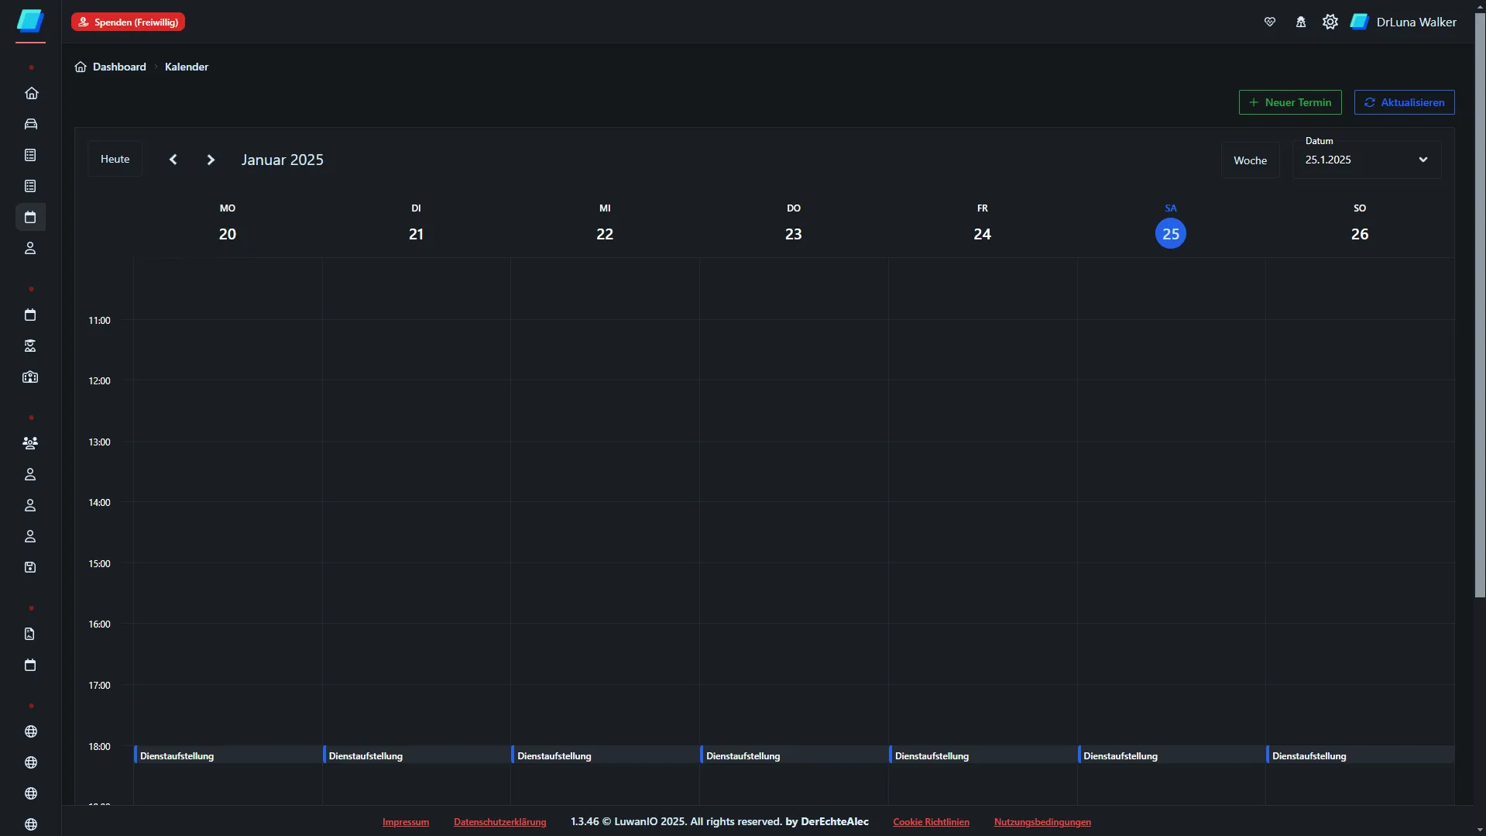Image resolution: width=1486 pixels, height=836 pixels.
Task: Go to next week with right chevron
Action: click(x=211, y=160)
